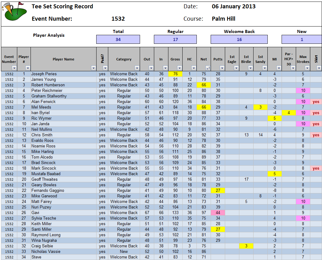The image size is (322, 260).
Task: Open the Player Name column filter dropdown
Action: (x=93, y=68)
